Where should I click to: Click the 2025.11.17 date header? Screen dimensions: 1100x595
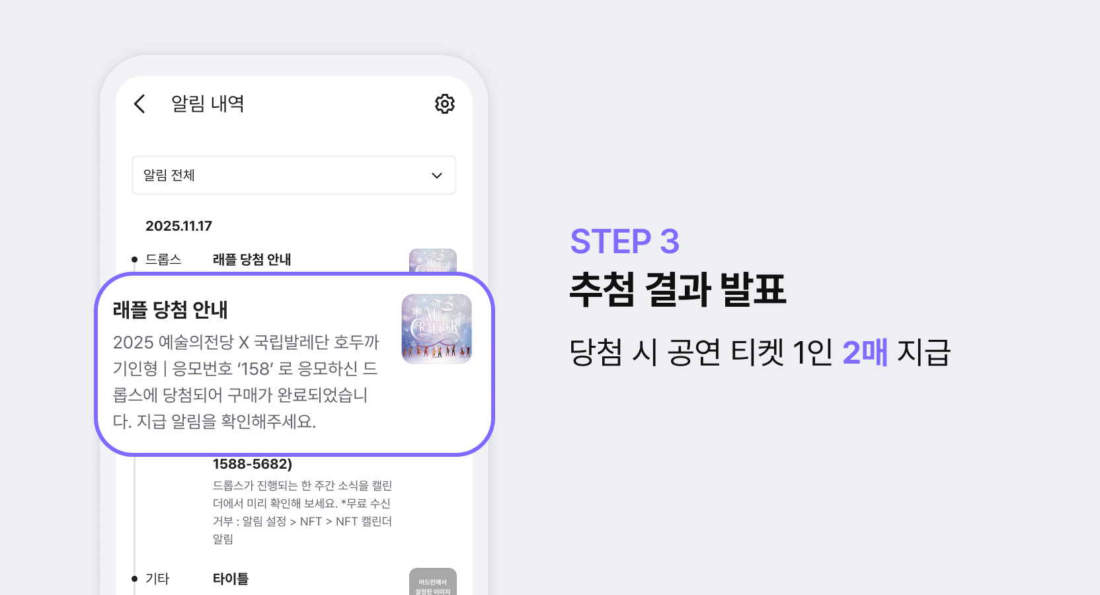pos(178,226)
